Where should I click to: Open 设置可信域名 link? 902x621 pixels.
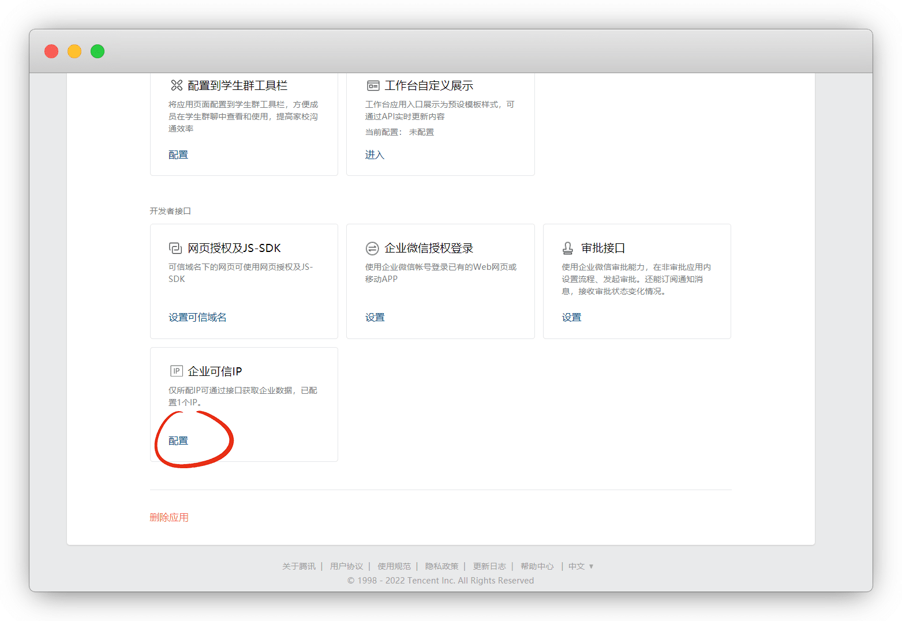[x=197, y=318]
